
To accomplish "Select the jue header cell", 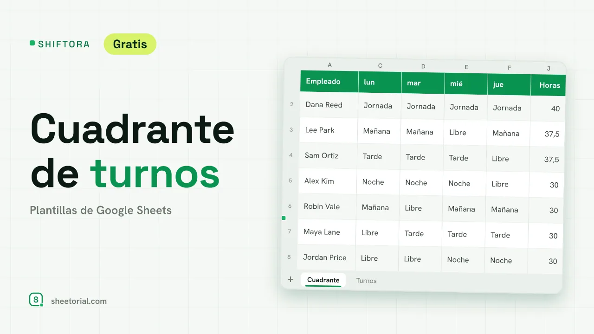I will click(x=510, y=85).
